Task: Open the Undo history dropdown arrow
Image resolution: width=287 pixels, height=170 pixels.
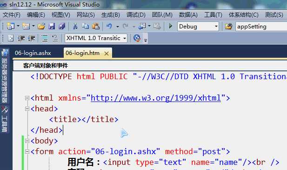Action: point(118,27)
